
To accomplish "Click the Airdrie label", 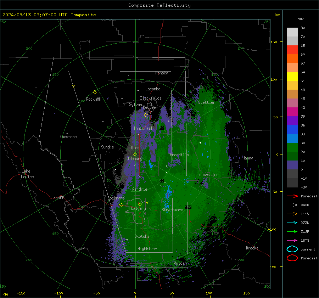I will click(x=140, y=189).
